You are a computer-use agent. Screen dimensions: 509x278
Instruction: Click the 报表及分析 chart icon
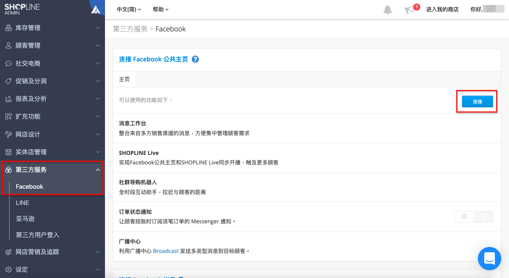click(x=8, y=99)
